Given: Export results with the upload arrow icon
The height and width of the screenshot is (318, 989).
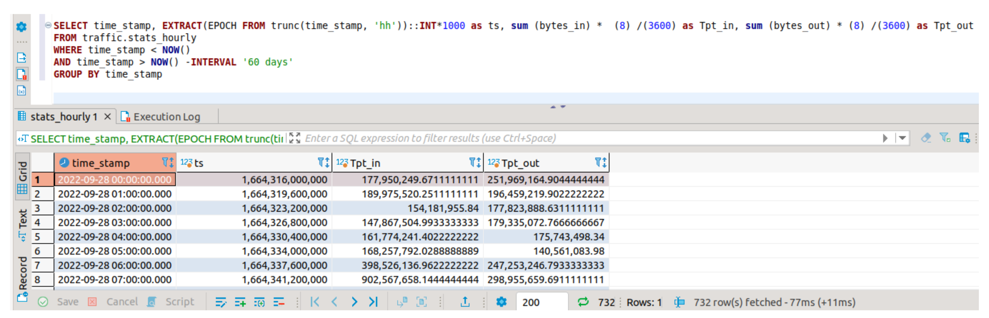Looking at the screenshot, I should click(465, 302).
